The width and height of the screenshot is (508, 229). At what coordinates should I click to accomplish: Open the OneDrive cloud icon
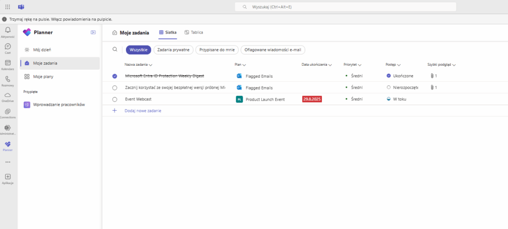point(7,95)
